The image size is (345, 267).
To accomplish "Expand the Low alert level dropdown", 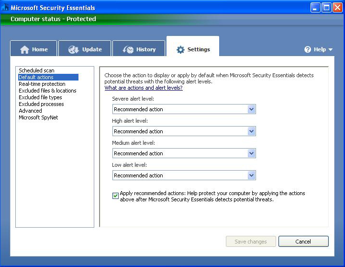I will coord(252,175).
